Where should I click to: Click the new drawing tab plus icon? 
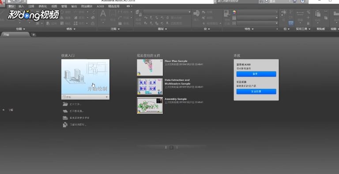click(34, 34)
